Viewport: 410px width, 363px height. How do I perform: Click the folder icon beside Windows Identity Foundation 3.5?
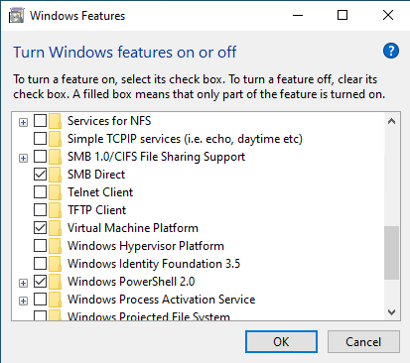55,264
